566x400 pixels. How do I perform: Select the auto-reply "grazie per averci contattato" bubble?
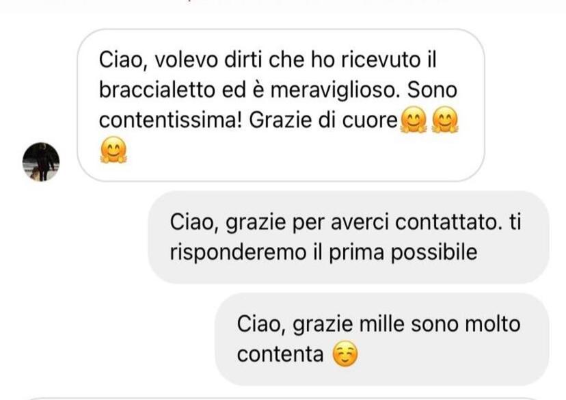(x=349, y=237)
